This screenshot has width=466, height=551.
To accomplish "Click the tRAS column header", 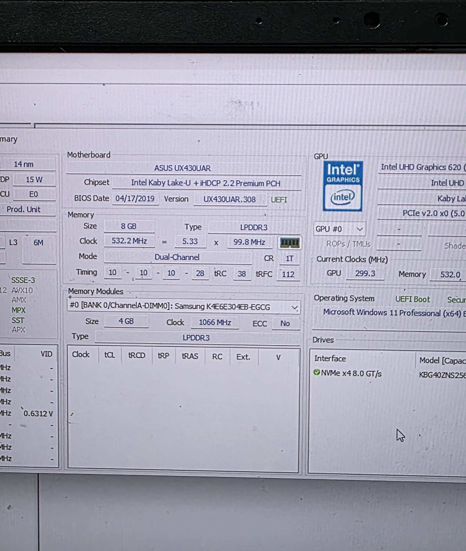I will coord(190,356).
